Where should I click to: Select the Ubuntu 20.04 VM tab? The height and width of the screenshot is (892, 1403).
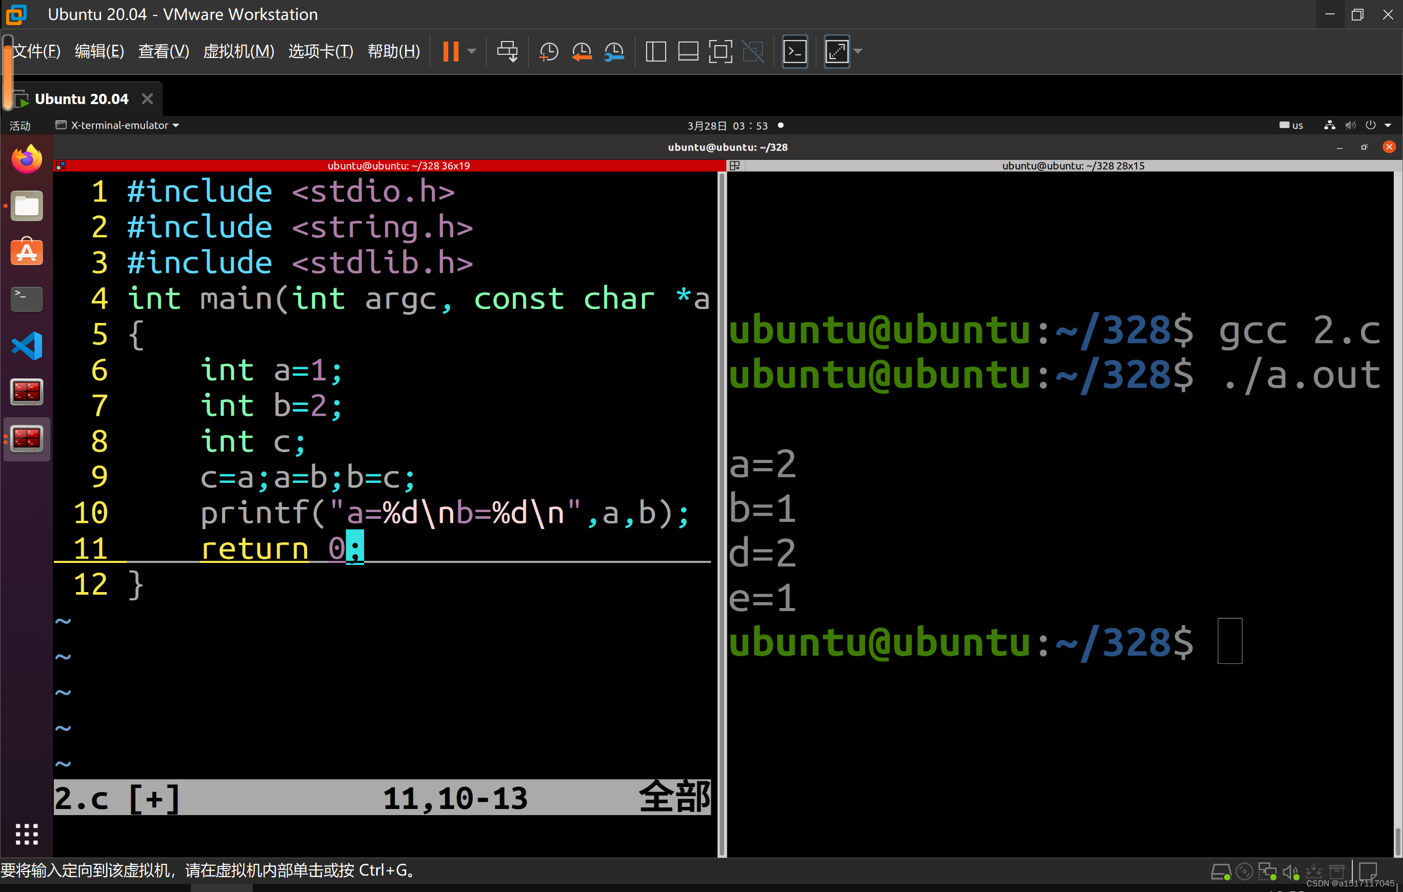pos(82,99)
